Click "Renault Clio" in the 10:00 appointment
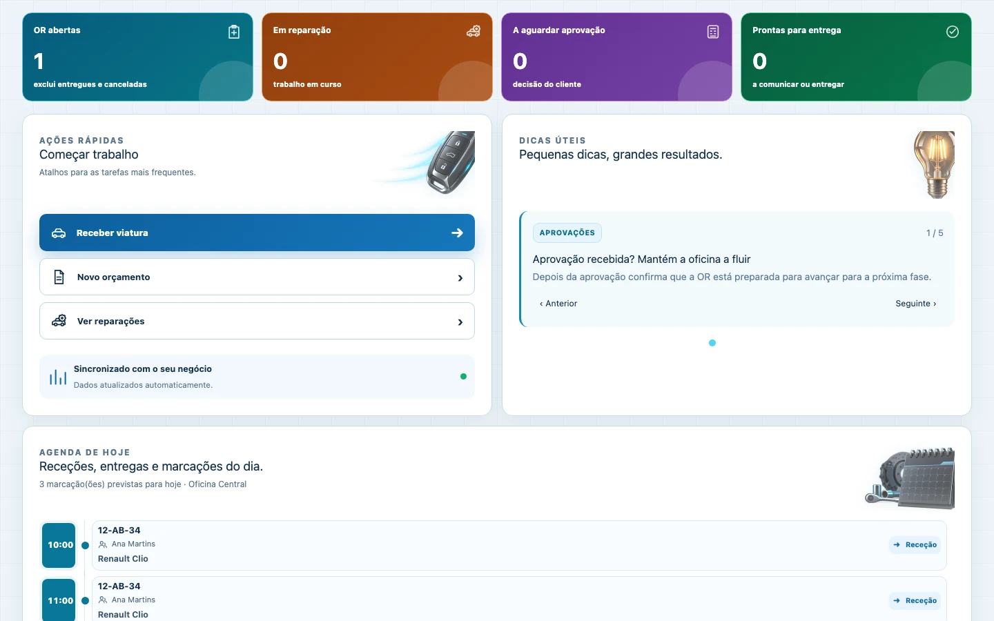 click(123, 559)
